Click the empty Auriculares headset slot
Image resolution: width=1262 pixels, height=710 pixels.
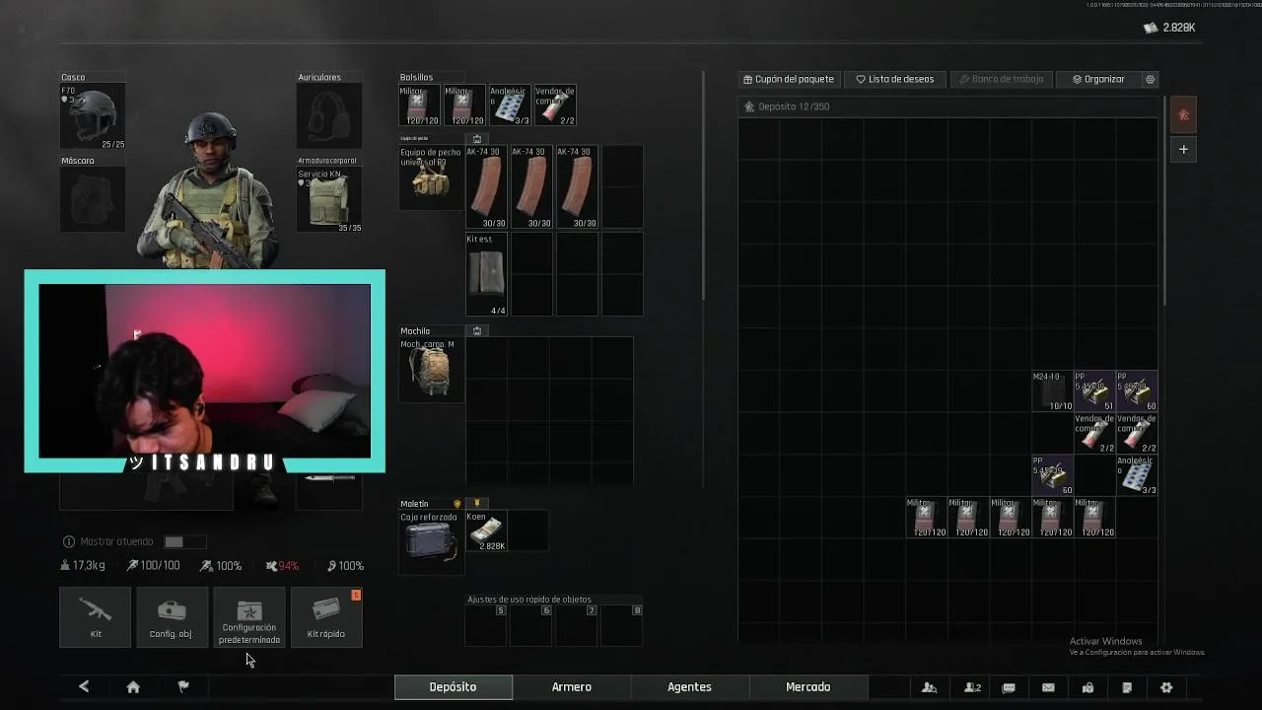pos(329,116)
